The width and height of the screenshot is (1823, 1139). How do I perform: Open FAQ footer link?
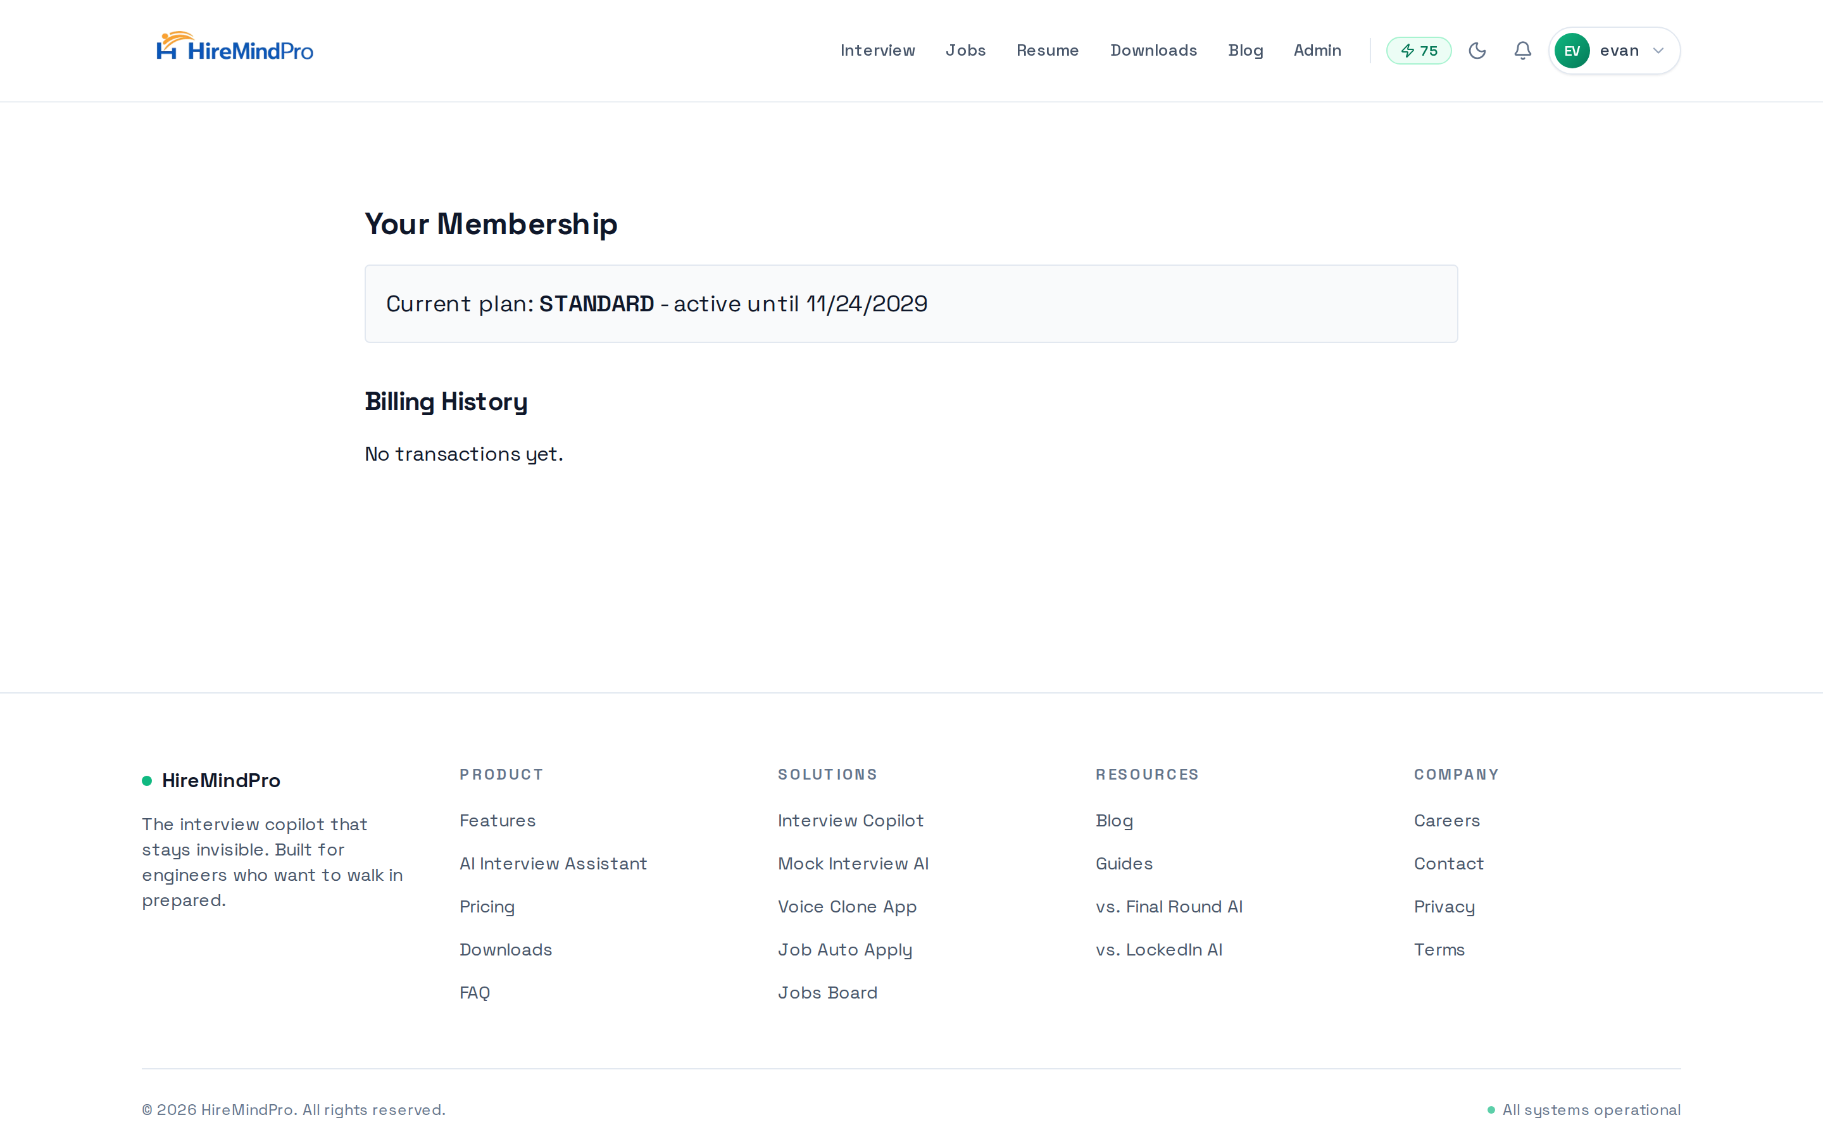[x=475, y=992]
